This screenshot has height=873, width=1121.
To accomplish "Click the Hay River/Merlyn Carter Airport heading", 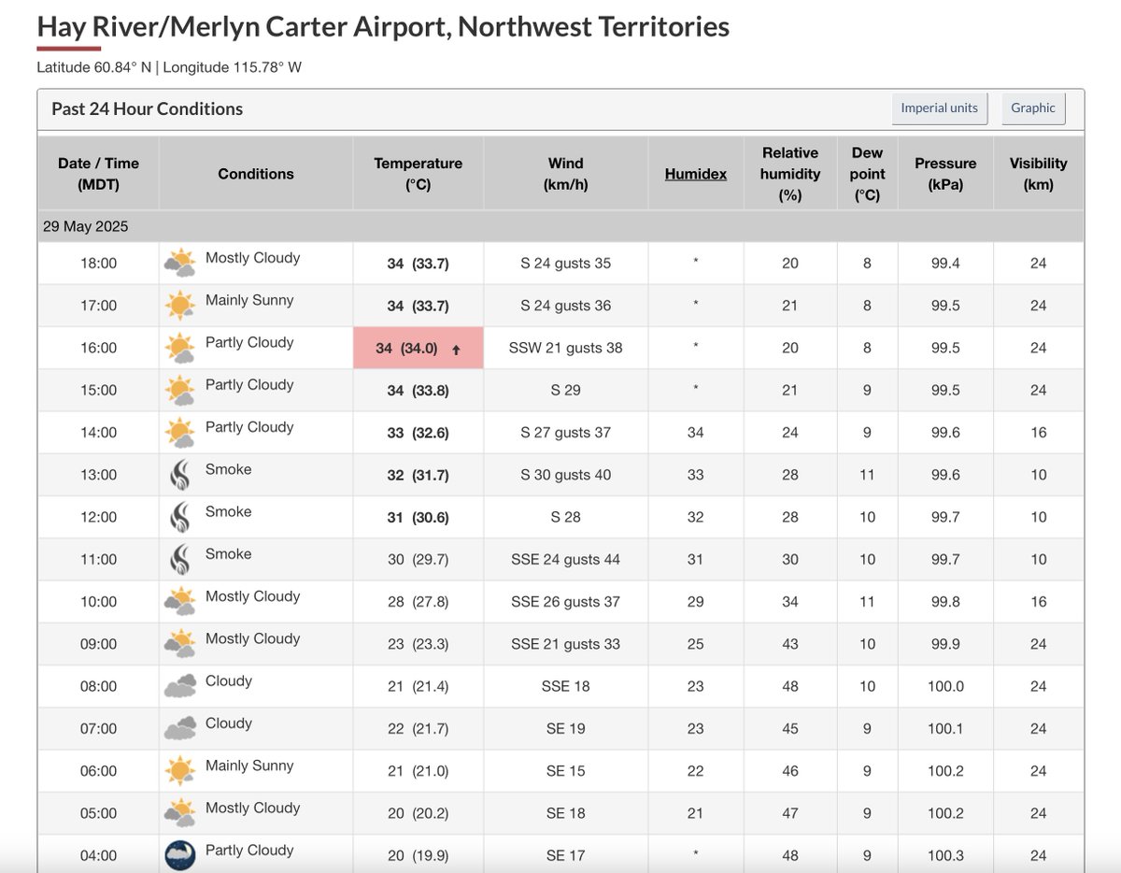I will 383,26.
